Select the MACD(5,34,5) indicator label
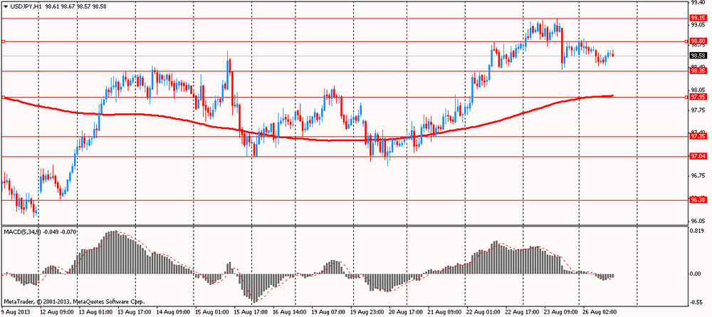Image resolution: width=712 pixels, height=317 pixels. pyautogui.click(x=22, y=232)
